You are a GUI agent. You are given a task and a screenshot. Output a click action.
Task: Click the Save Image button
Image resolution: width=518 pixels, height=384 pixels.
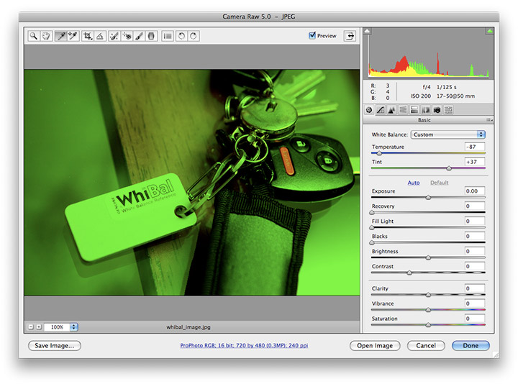click(x=55, y=346)
